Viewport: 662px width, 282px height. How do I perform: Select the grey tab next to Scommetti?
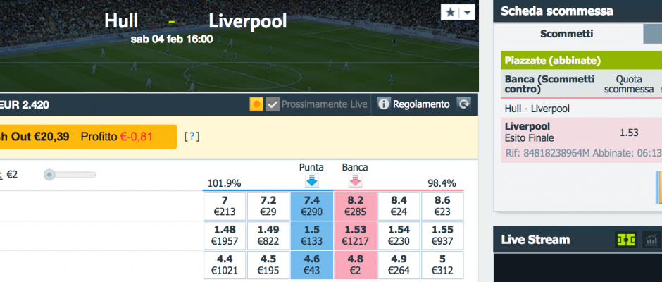pos(652,34)
